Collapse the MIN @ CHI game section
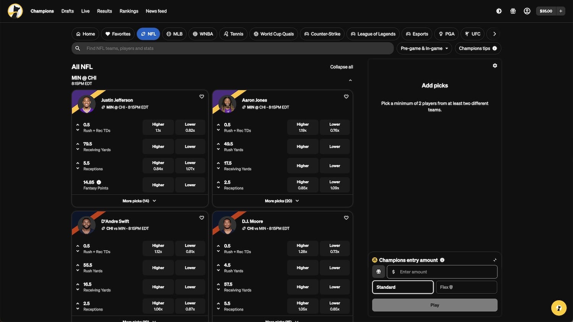This screenshot has height=322, width=573. coord(350,81)
